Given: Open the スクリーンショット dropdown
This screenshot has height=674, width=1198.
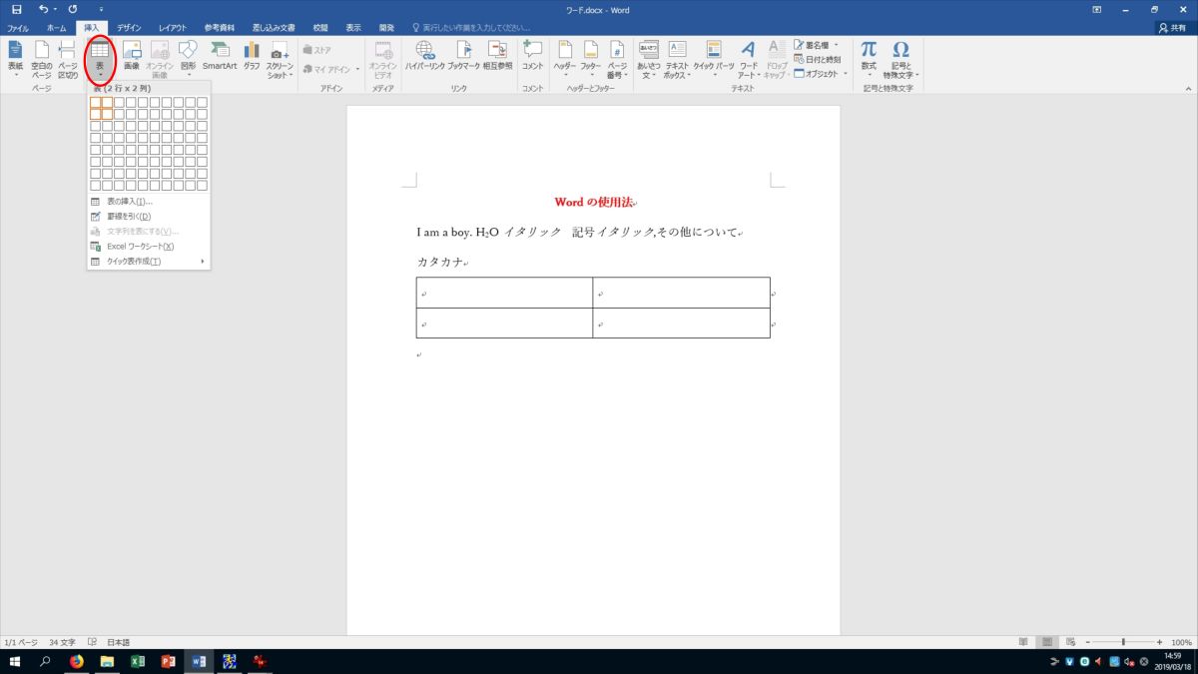Looking at the screenshot, I should tap(280, 60).
